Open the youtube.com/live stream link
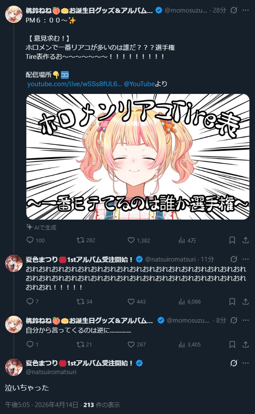The width and height of the screenshot is (255, 414). [x=75, y=84]
